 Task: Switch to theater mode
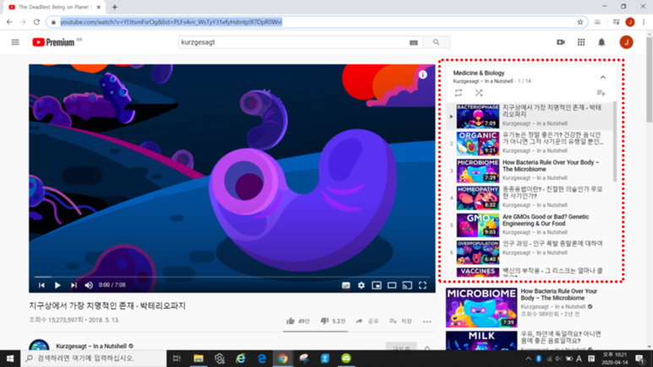pyautogui.click(x=392, y=285)
